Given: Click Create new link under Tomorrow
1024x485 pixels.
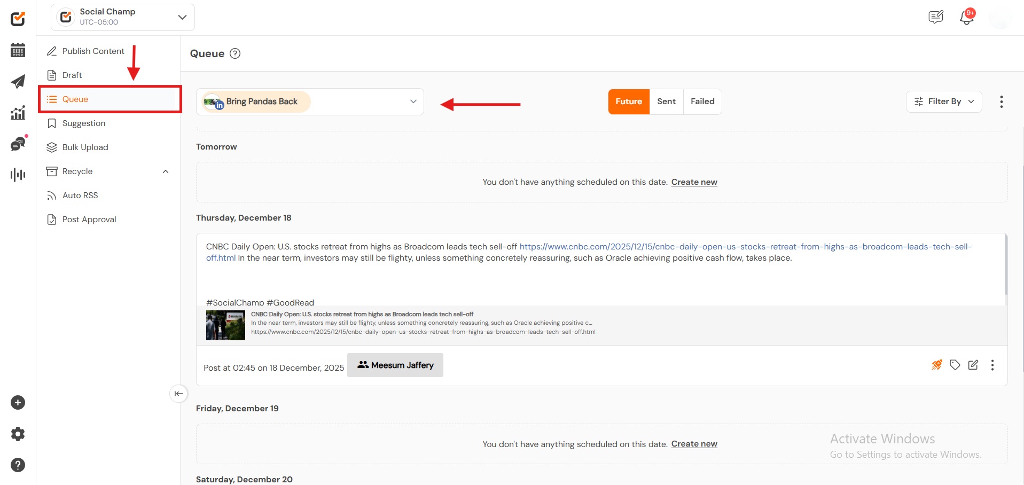Looking at the screenshot, I should (694, 182).
